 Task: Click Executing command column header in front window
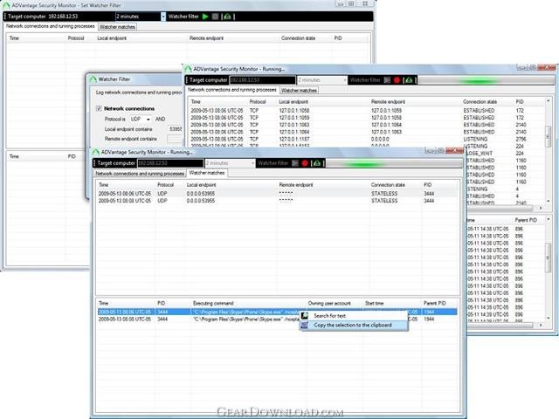click(x=213, y=303)
